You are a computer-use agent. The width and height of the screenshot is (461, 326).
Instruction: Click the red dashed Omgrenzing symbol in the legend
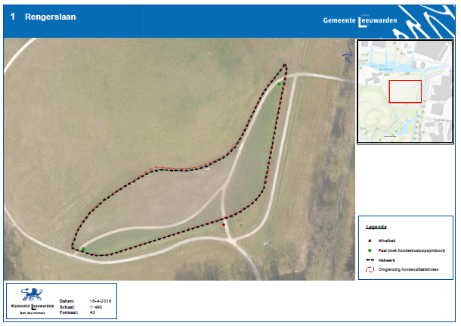point(369,269)
